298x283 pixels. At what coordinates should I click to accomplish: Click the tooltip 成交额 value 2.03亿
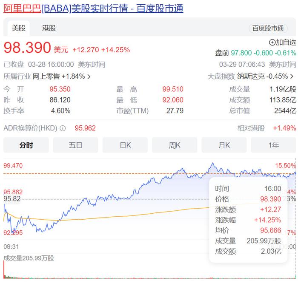pyautogui.click(x=271, y=251)
